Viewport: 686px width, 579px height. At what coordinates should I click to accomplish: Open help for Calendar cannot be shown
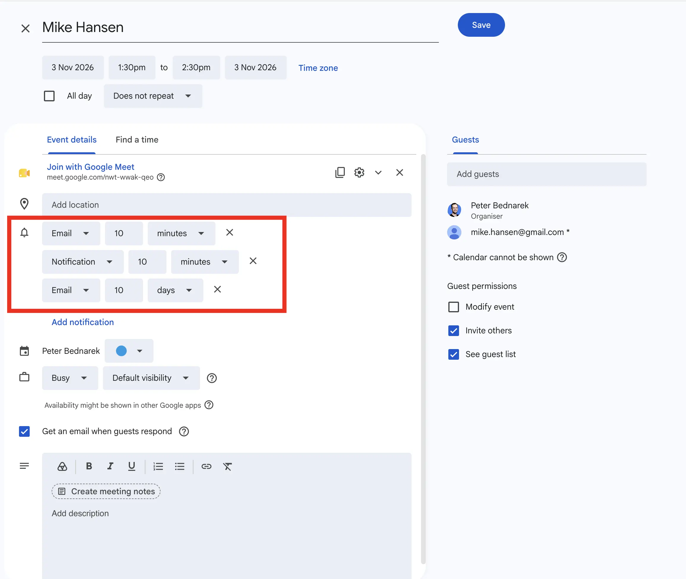562,257
